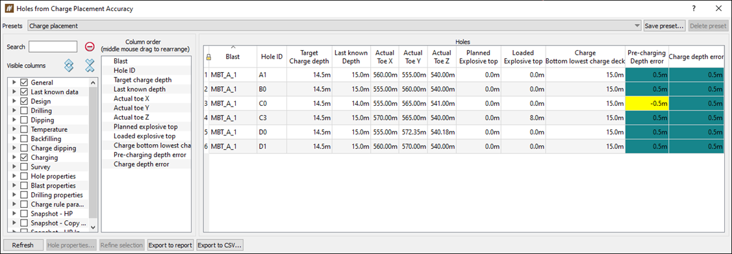Click the Refine selection button
732x254 pixels.
coord(122,245)
